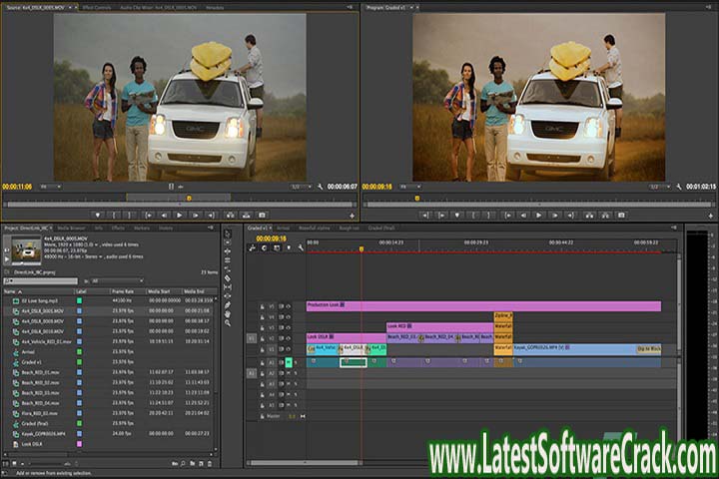Switch Project panel to icon view

coord(14,464)
